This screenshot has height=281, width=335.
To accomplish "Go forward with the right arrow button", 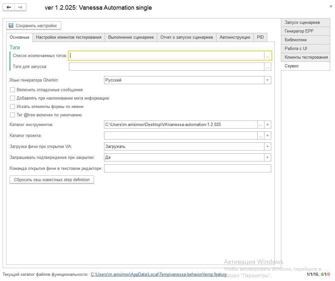I will tap(20, 7).
